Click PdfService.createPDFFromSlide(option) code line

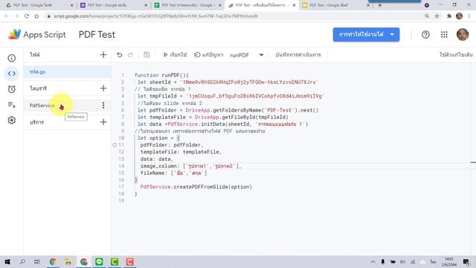point(196,187)
